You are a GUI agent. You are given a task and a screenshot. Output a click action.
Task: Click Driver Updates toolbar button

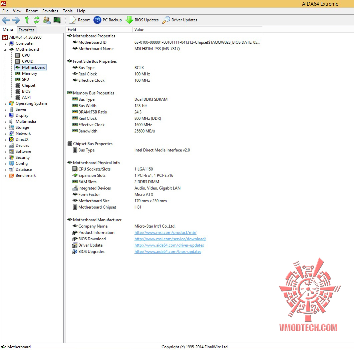click(x=180, y=20)
